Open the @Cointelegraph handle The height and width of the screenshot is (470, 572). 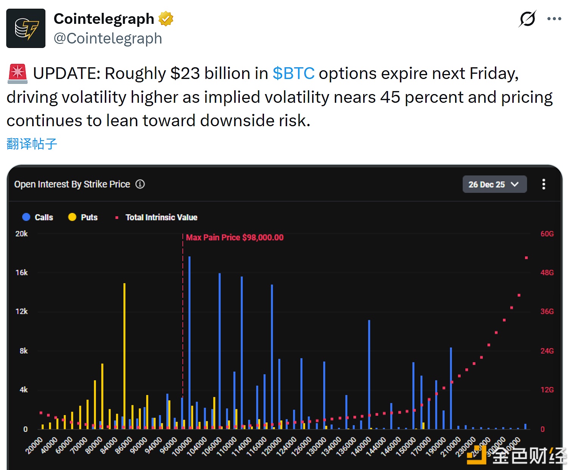click(x=108, y=39)
